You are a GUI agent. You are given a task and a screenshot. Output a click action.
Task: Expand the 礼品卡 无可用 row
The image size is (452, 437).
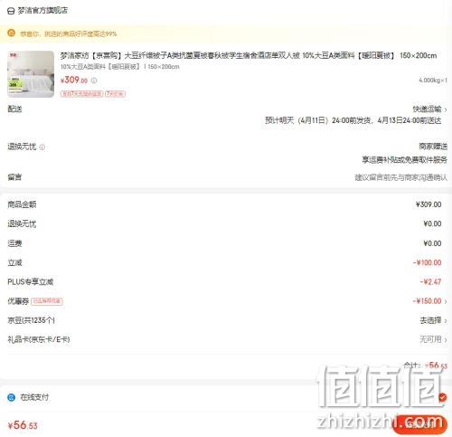pos(434,339)
